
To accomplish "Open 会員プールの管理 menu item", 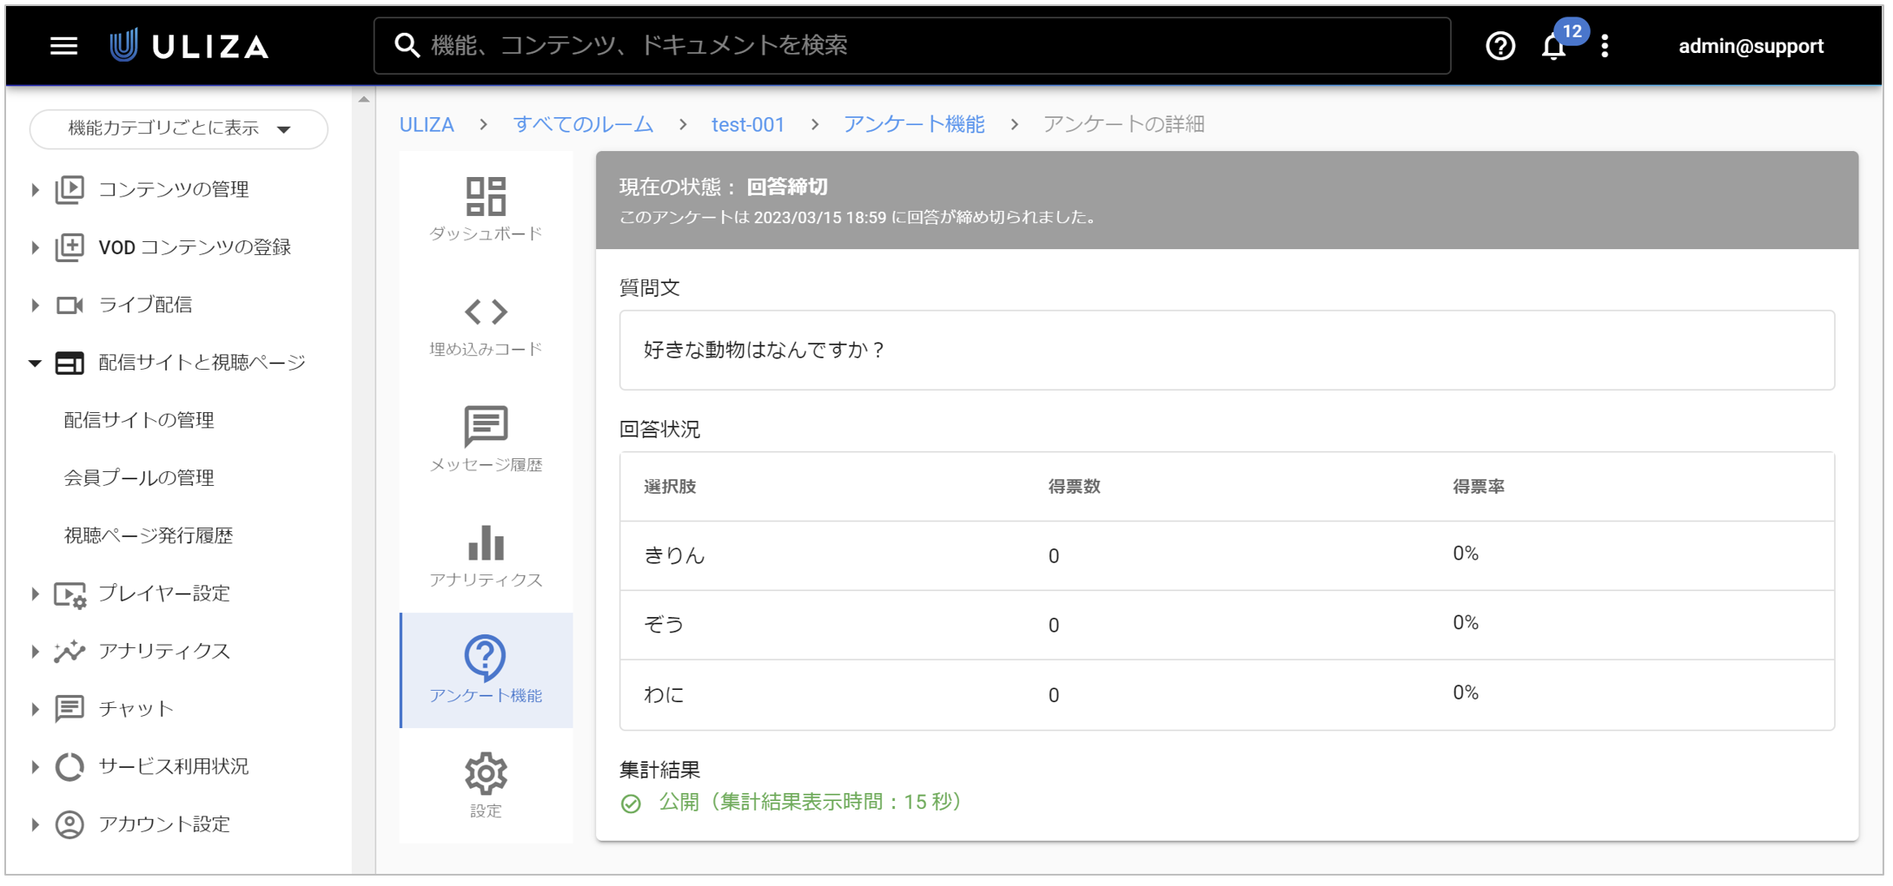I will pyautogui.click(x=139, y=478).
